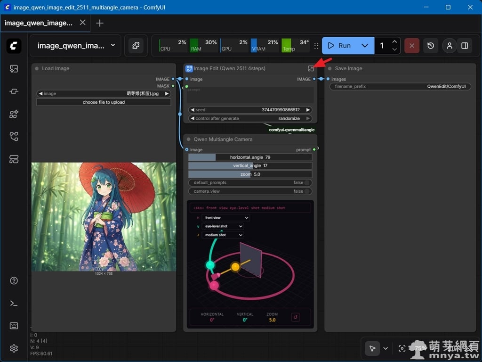Reset camera angles in 3D viewer
The height and width of the screenshot is (362, 482).
coord(296,317)
